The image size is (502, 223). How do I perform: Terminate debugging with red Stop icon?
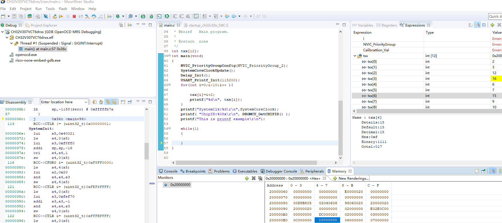point(74,16)
